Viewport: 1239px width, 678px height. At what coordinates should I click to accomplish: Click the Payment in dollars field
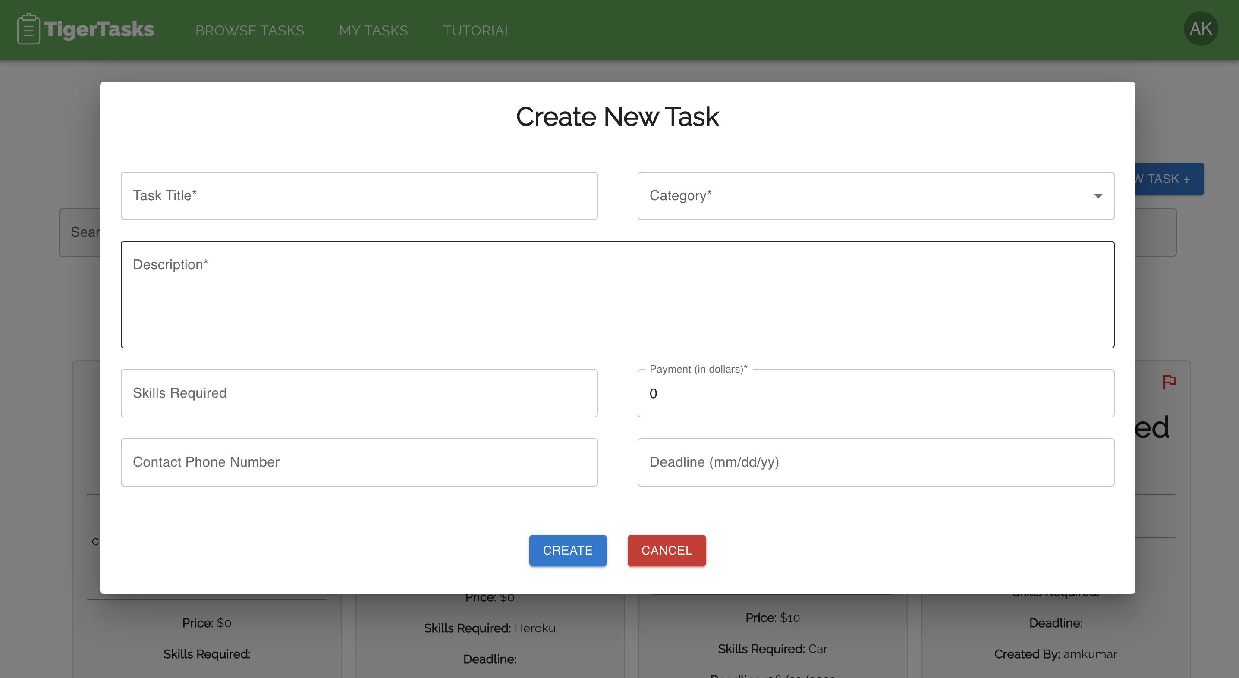[x=875, y=393]
